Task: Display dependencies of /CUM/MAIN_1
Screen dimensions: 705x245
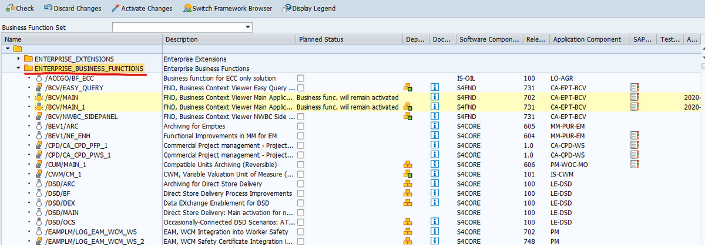Action: click(408, 165)
